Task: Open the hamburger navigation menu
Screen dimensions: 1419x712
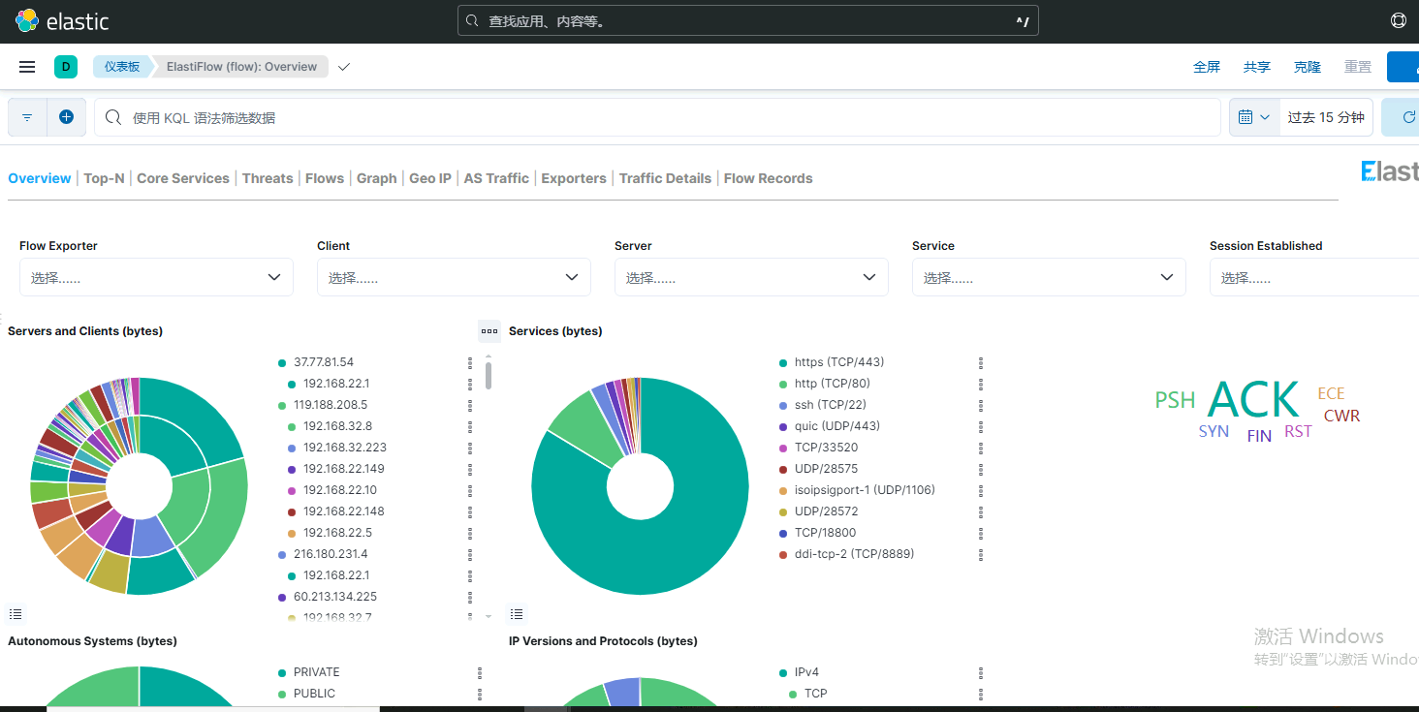Action: tap(27, 67)
